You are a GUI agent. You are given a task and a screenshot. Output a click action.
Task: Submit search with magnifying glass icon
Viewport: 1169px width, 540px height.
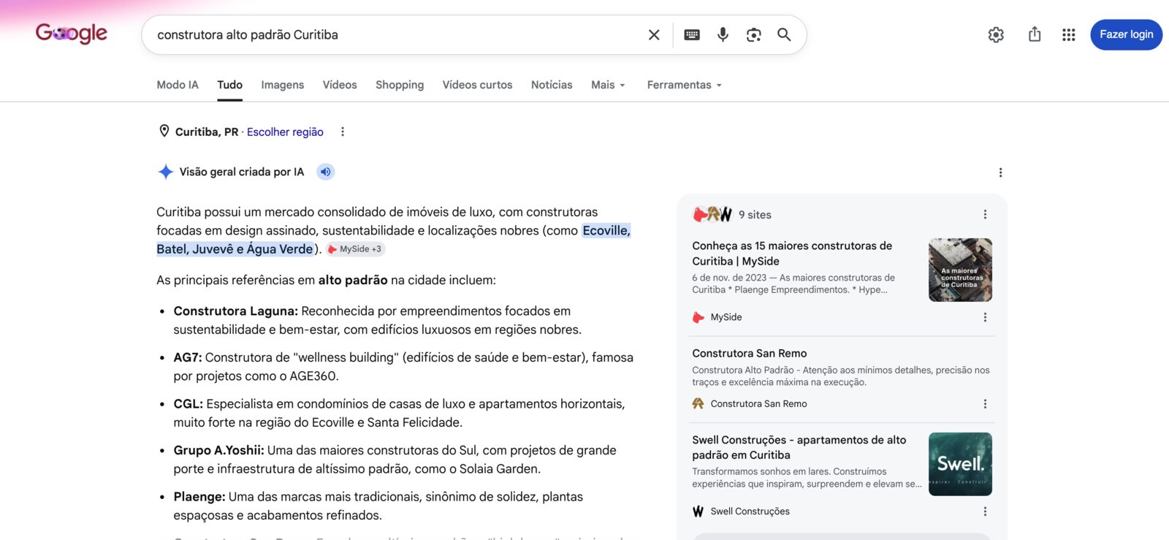tap(784, 34)
